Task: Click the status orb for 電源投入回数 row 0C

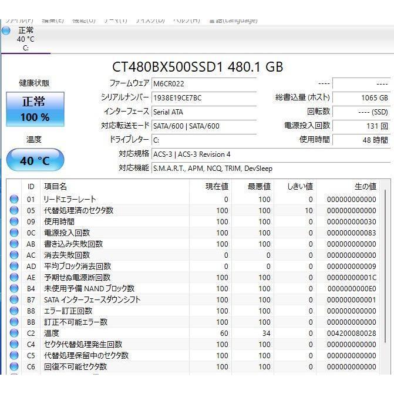Action: pos(14,233)
